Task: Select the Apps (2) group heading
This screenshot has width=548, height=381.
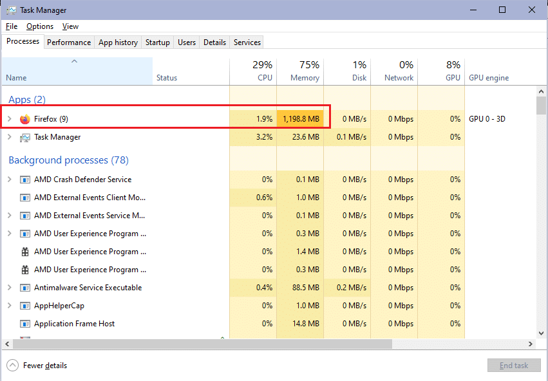Action: click(27, 100)
